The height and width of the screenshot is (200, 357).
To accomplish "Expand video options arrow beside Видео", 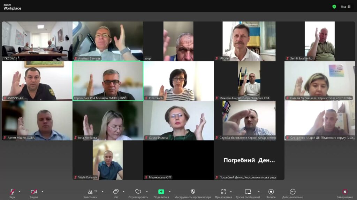I will click(43, 192).
